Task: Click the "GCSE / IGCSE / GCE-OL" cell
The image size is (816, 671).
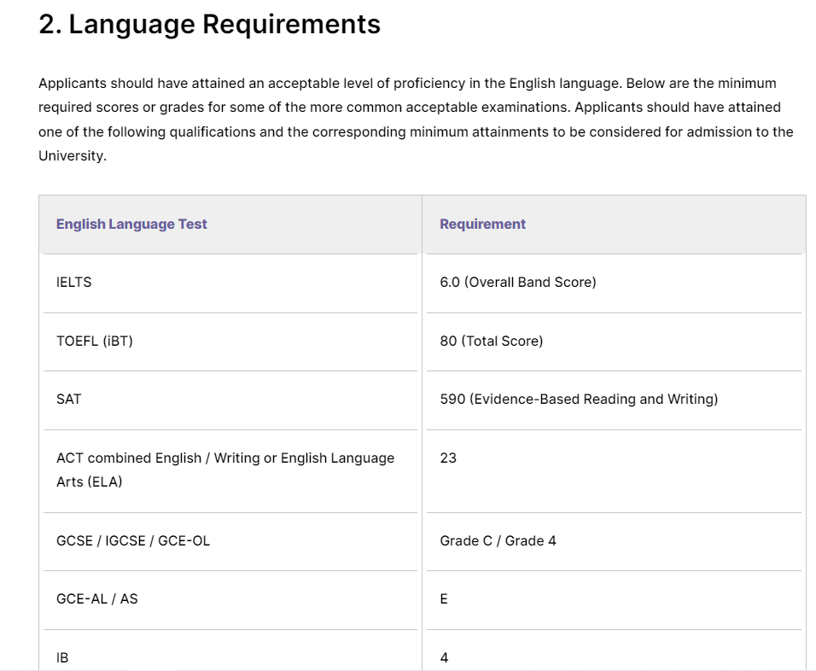Action: pyautogui.click(x=133, y=540)
